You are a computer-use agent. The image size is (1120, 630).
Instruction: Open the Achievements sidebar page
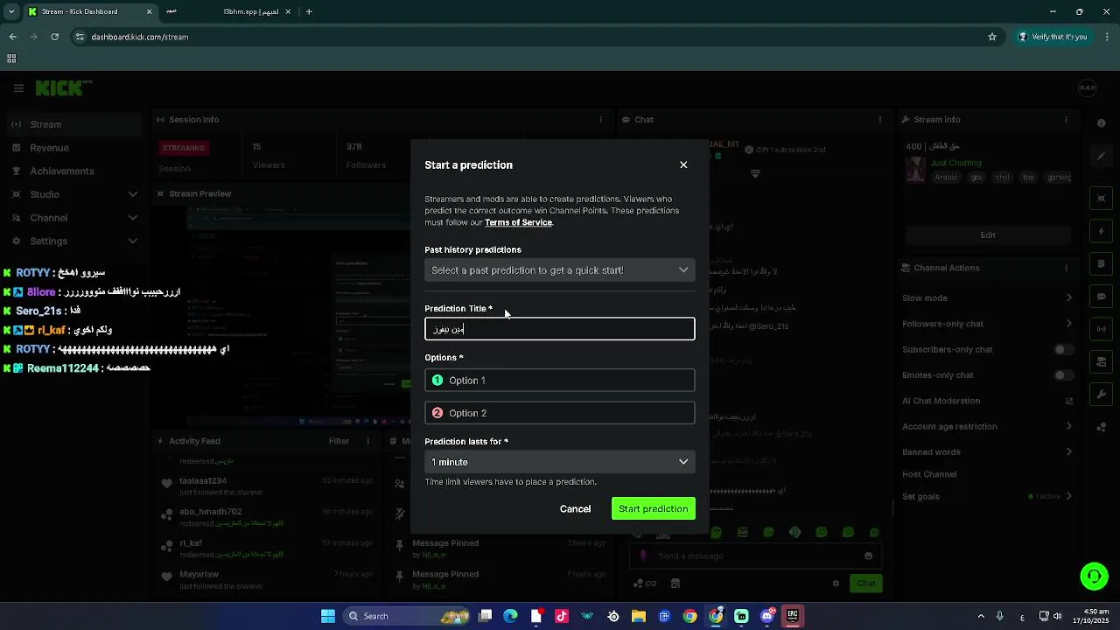[73, 171]
